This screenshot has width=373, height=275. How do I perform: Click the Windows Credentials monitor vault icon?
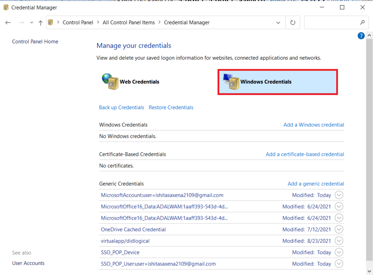pyautogui.click(x=231, y=82)
